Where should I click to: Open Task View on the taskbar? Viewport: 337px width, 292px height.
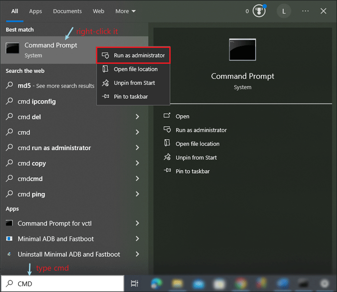pos(134,284)
